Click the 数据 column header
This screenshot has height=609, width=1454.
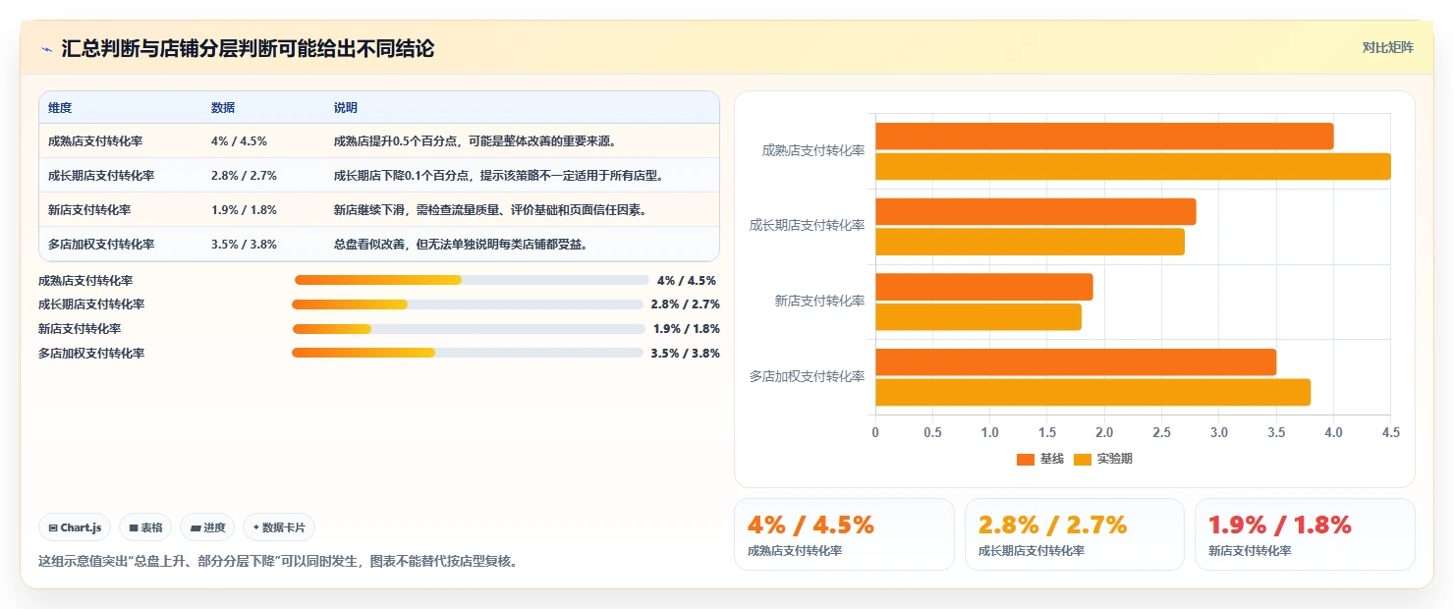(x=223, y=108)
